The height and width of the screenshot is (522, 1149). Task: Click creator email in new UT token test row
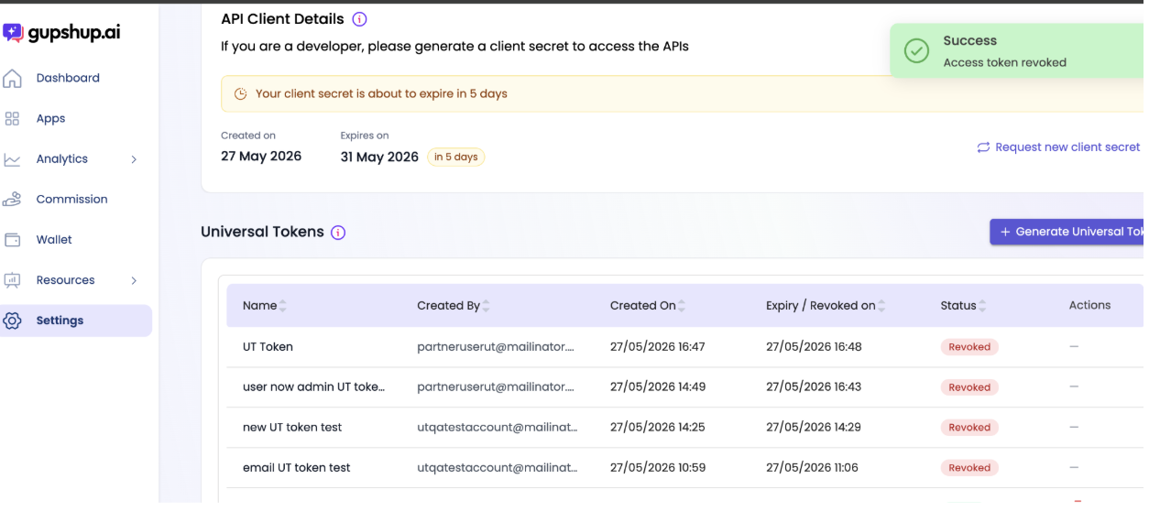[498, 427]
